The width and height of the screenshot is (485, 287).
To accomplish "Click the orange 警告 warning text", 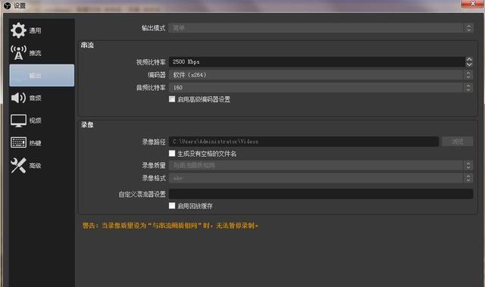I will (170, 226).
